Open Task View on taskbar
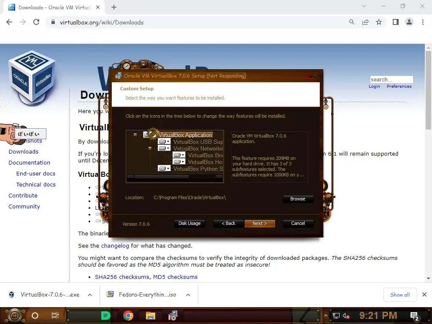Screen dimensions: 432x324 tap(55, 316)
